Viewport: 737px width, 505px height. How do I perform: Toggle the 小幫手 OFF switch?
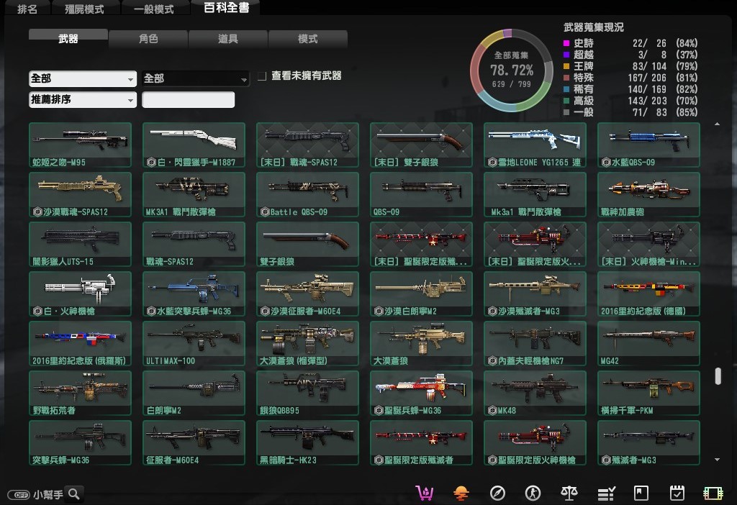pyautogui.click(x=18, y=495)
